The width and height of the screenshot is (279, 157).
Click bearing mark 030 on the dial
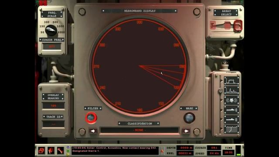161,29
